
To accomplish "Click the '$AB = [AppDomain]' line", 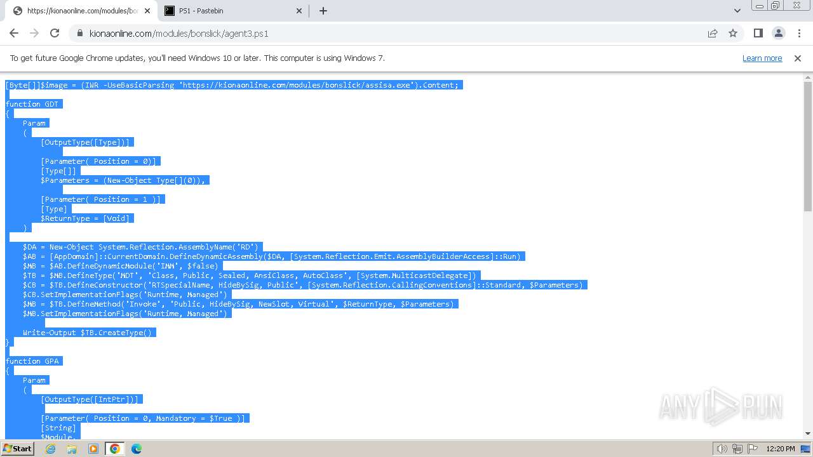I will [272, 256].
